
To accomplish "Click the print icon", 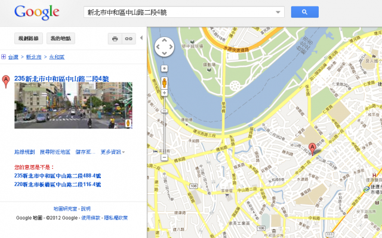I will coord(115,38).
